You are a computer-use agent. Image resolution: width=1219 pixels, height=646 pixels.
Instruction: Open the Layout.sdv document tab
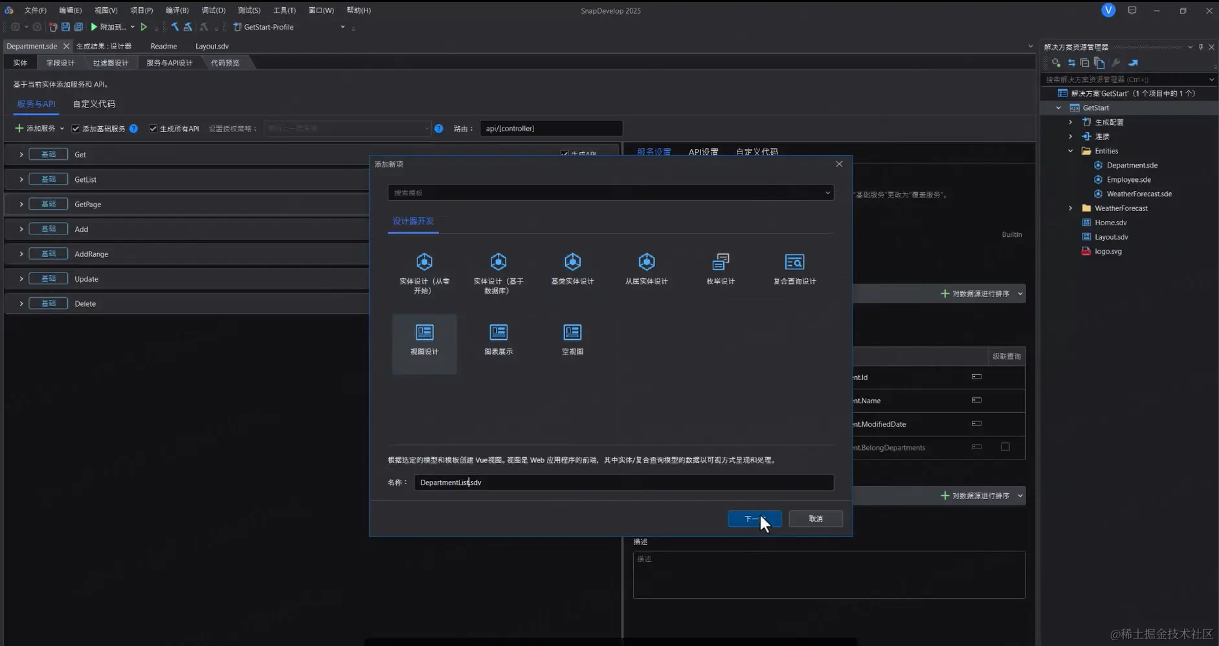tap(212, 47)
